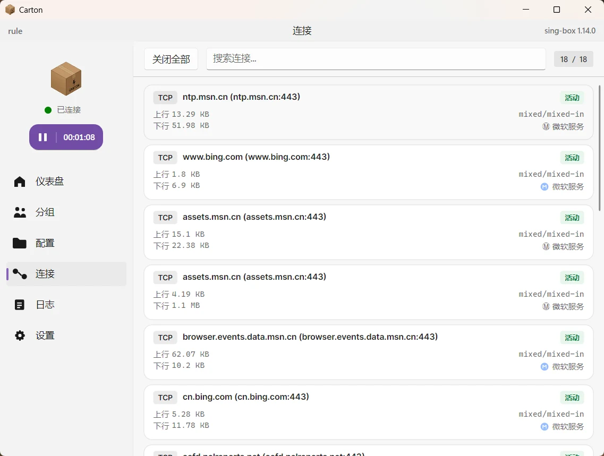
Task: Click the 18 / 18 connection counter
Action: point(573,59)
